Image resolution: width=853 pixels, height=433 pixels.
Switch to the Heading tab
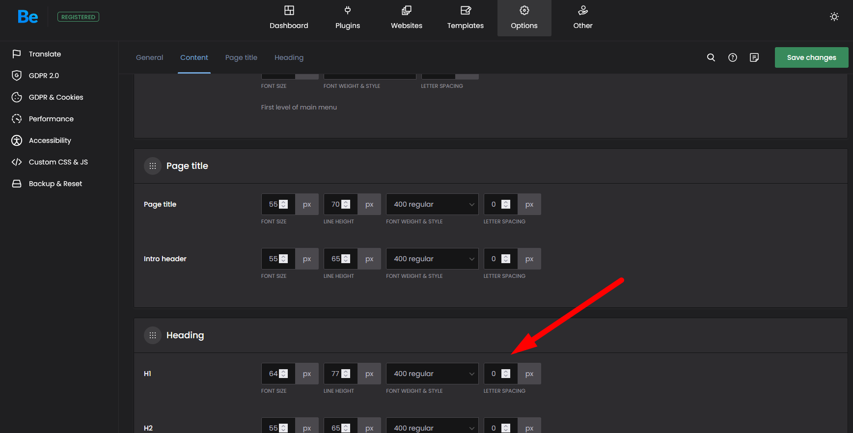pyautogui.click(x=289, y=57)
